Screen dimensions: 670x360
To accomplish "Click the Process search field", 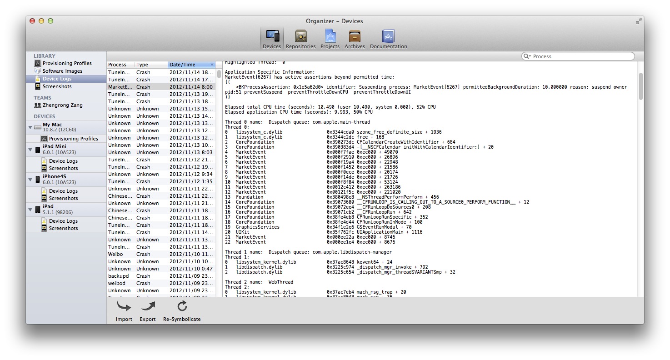I will click(578, 56).
